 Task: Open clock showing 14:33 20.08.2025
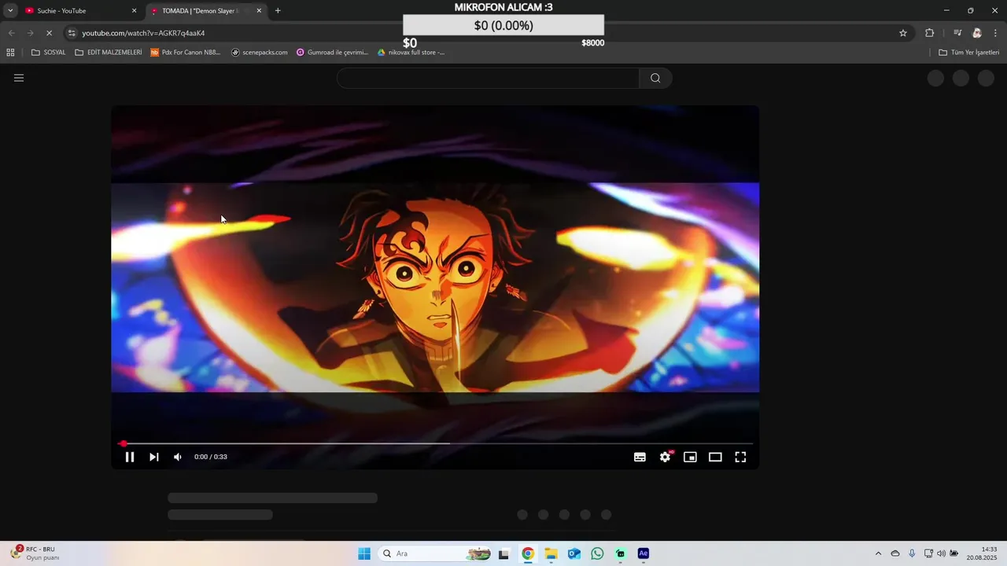[x=983, y=553]
